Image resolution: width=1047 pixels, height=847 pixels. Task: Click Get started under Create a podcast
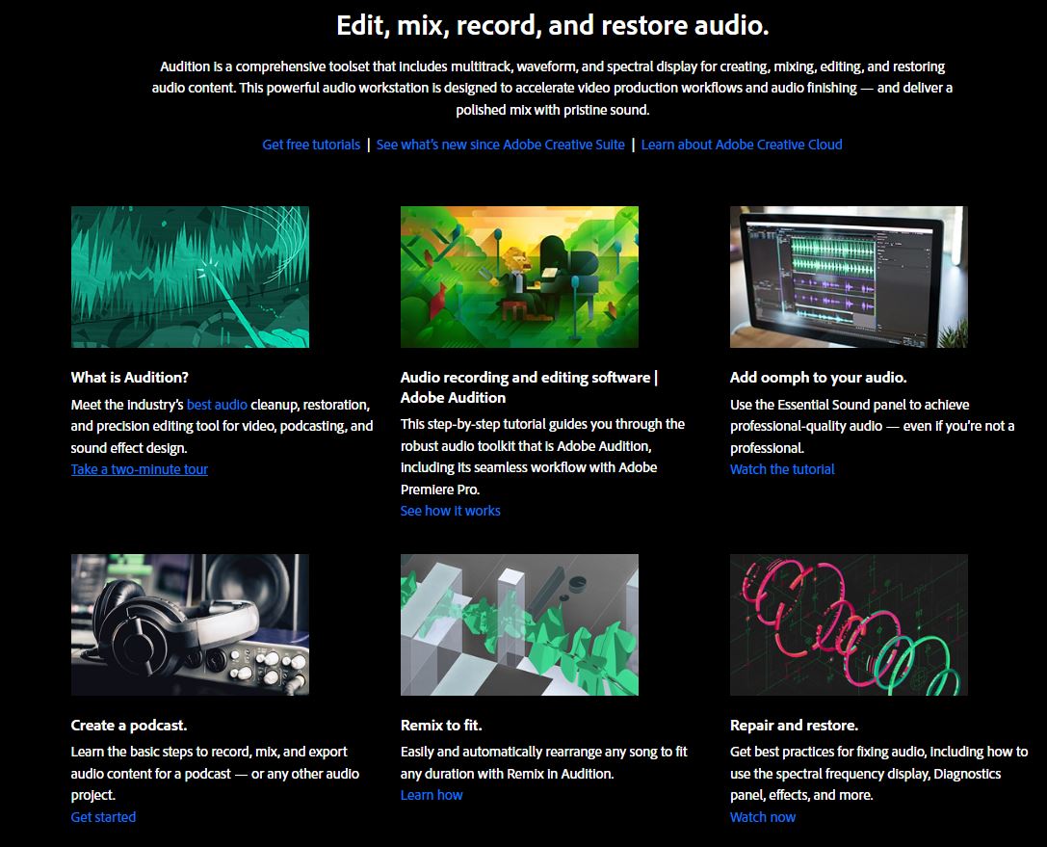[103, 816]
